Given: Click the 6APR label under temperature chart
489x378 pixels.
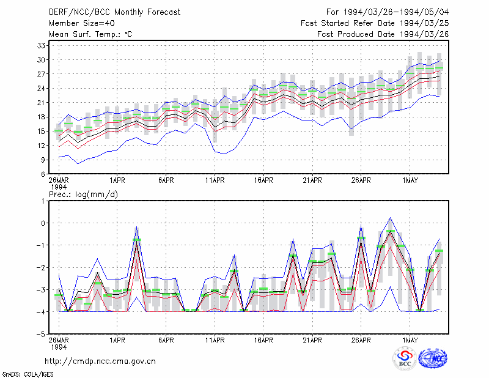Looking at the screenshot, I should [166, 180].
